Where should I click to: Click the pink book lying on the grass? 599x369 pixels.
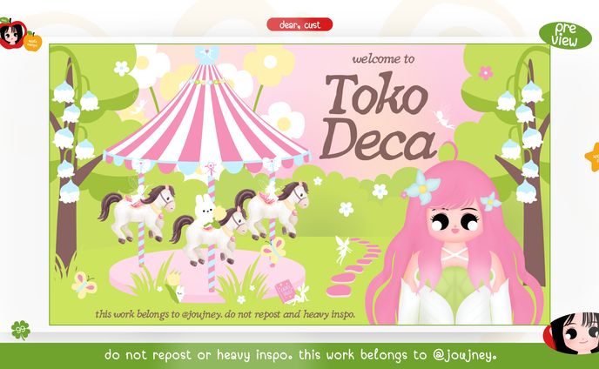click(284, 291)
